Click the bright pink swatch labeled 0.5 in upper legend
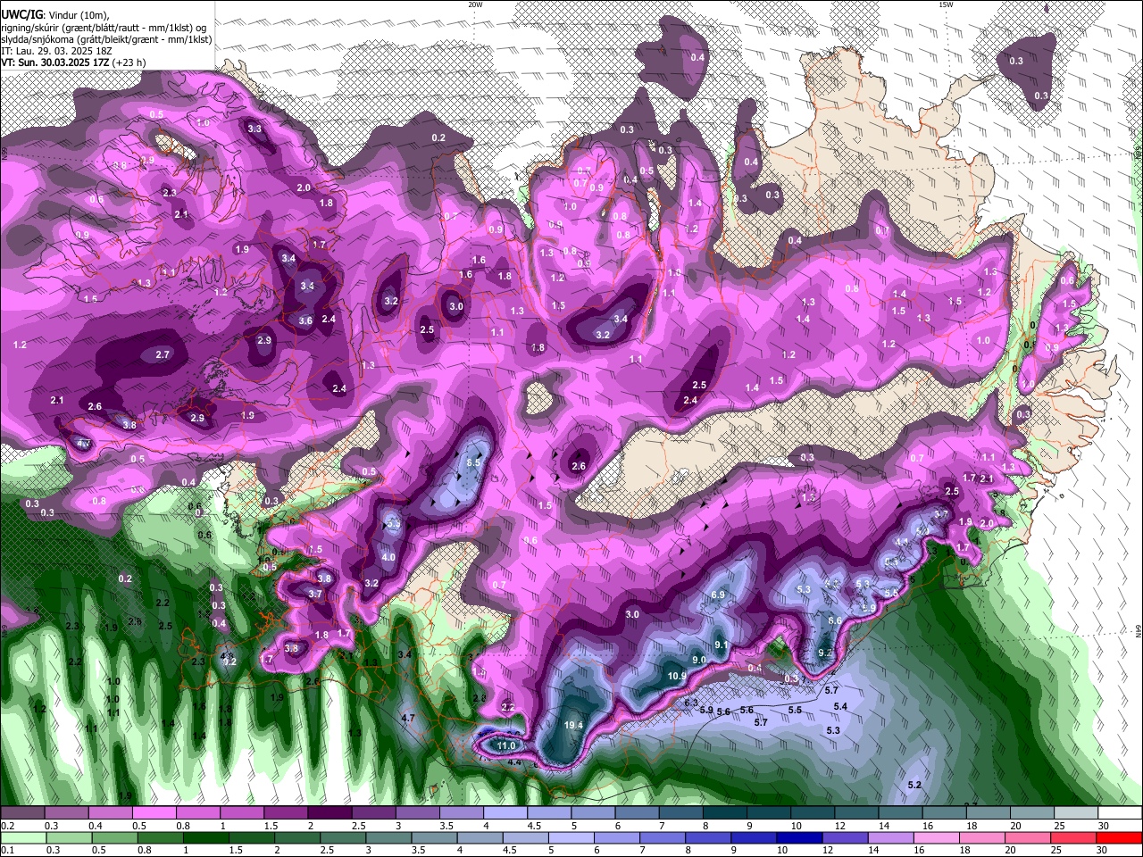Viewport: 1143px width, 857px height. [x=154, y=813]
